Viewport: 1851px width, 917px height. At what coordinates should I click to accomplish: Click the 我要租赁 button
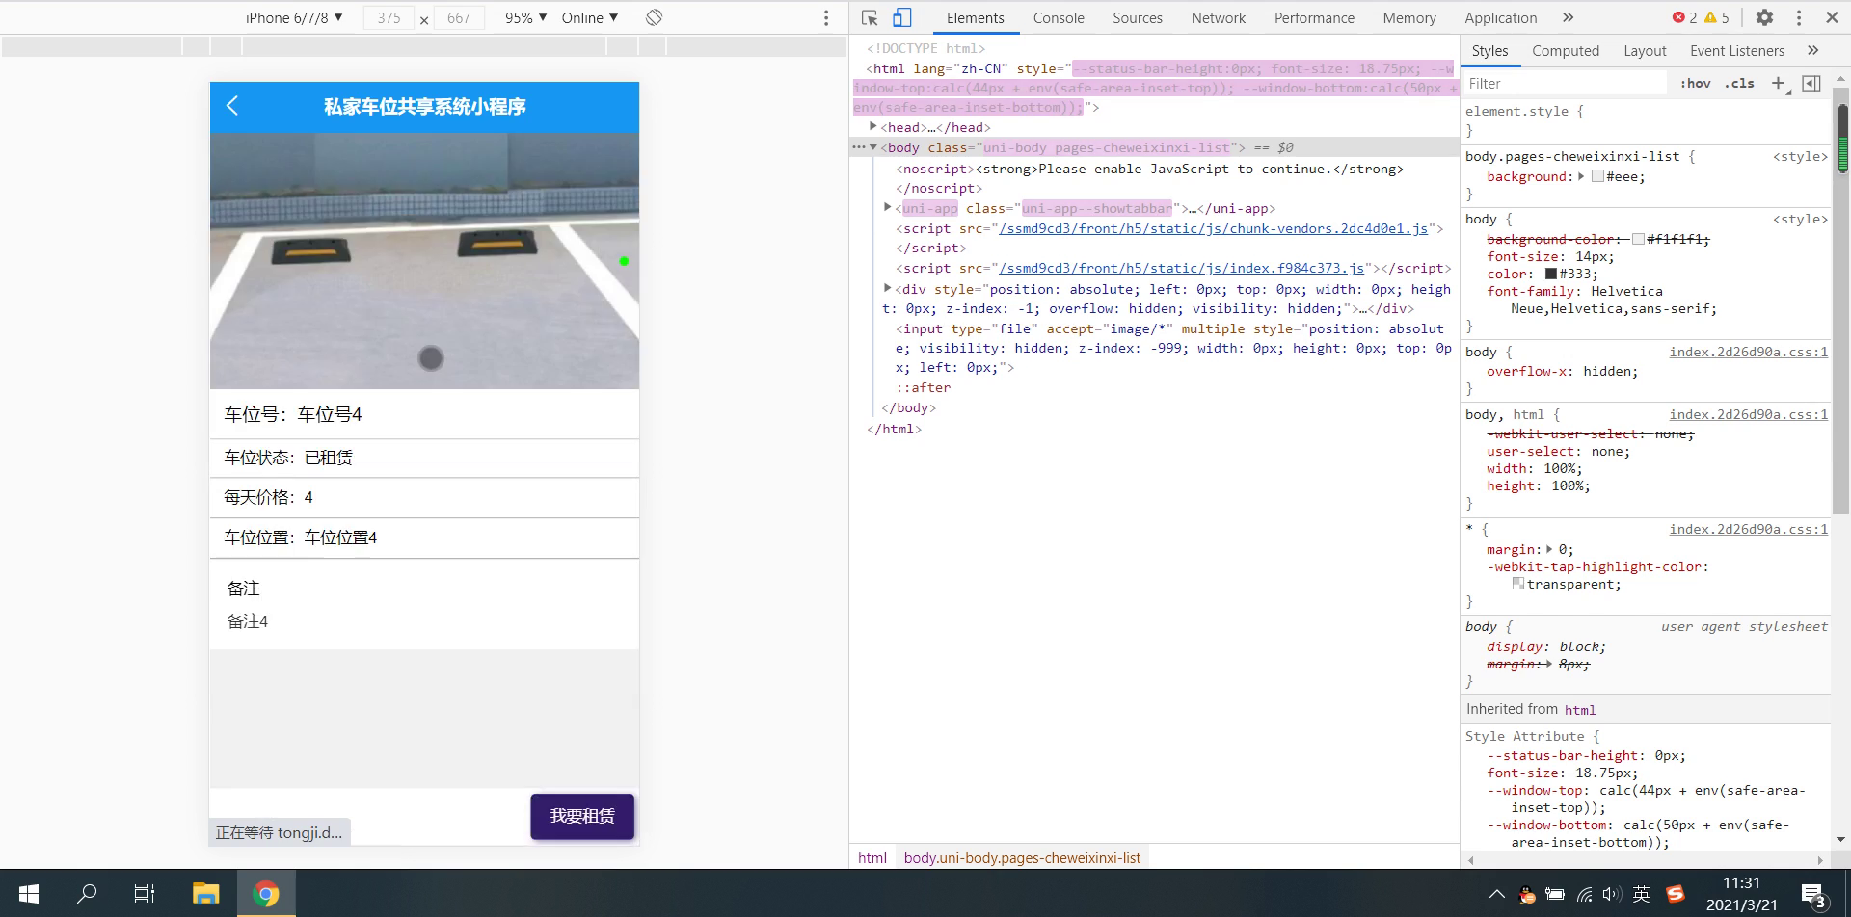(582, 816)
